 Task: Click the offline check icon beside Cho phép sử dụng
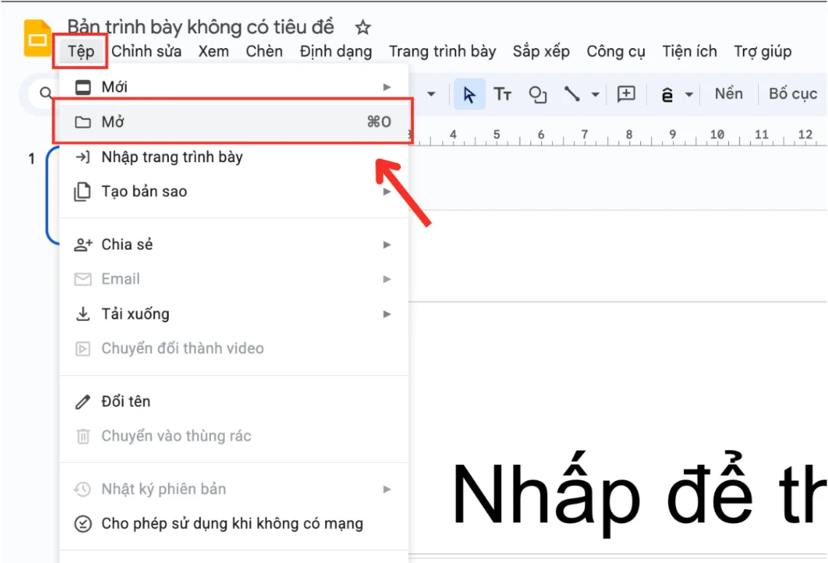[83, 524]
